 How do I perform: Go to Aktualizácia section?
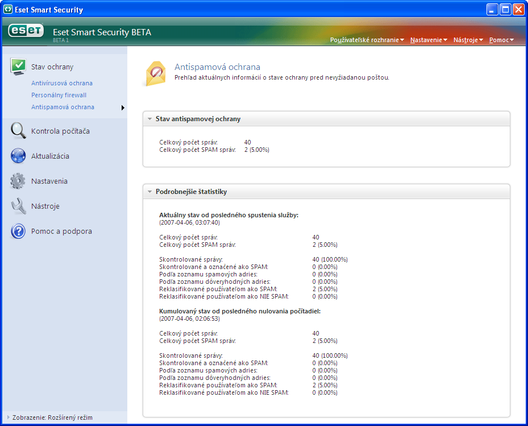pos(50,156)
